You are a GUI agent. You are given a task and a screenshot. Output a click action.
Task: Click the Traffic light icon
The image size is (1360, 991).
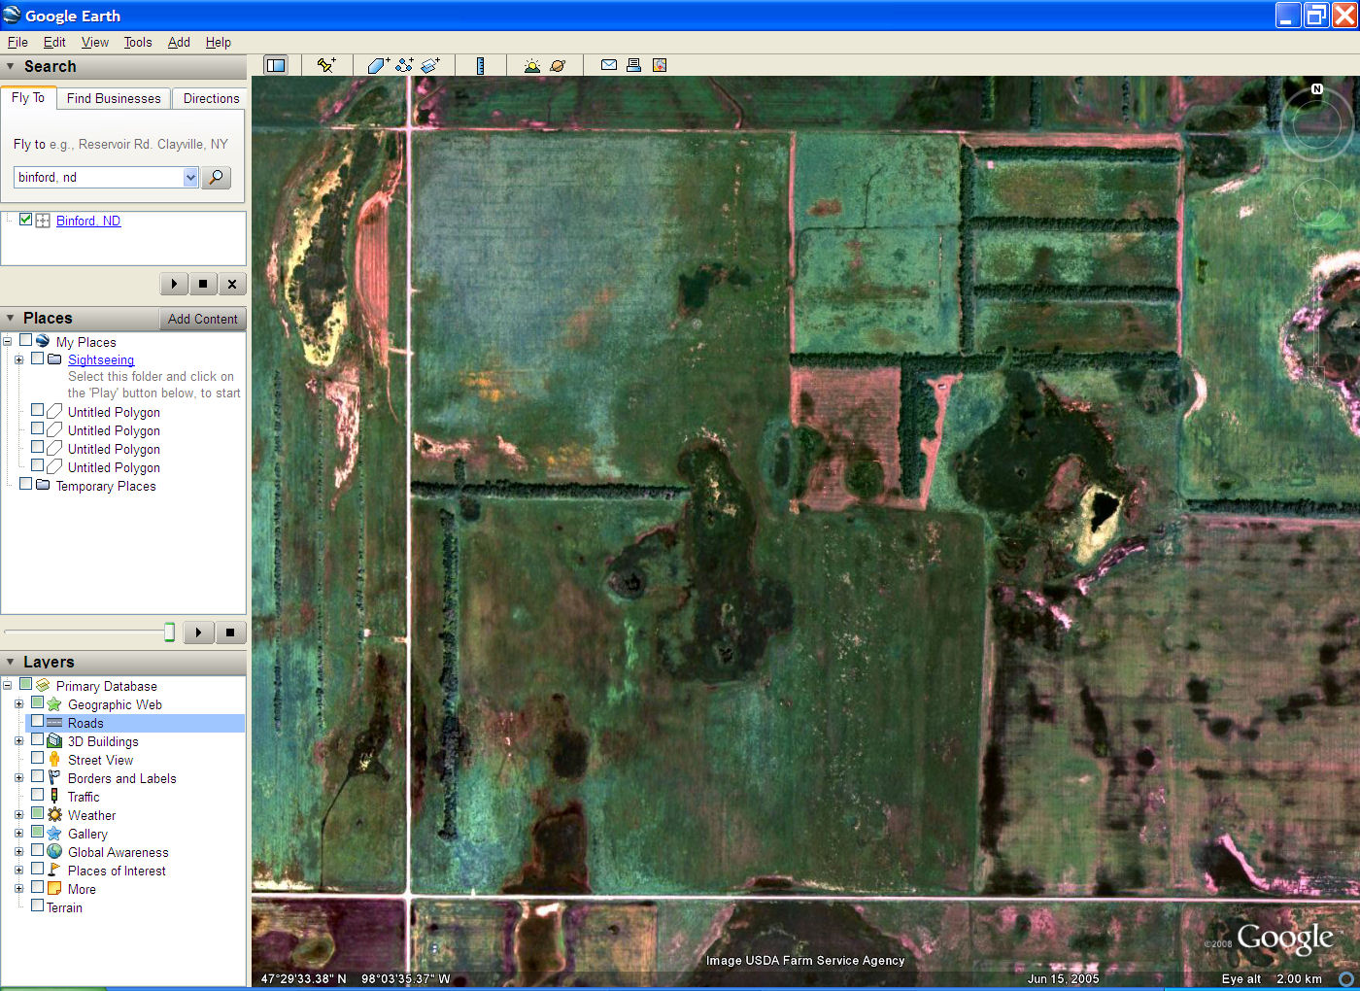click(54, 797)
